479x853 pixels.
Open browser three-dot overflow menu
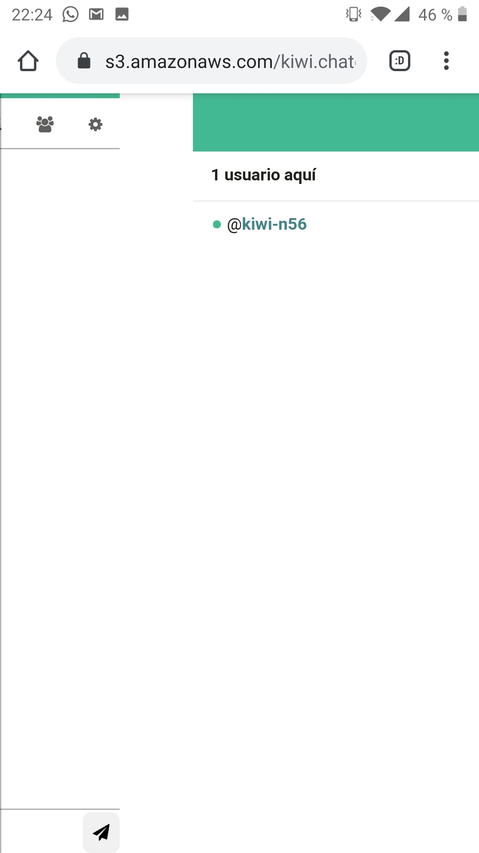pyautogui.click(x=446, y=61)
